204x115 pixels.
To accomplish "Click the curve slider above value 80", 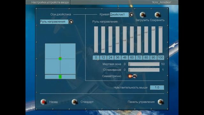I will click(146, 40).
